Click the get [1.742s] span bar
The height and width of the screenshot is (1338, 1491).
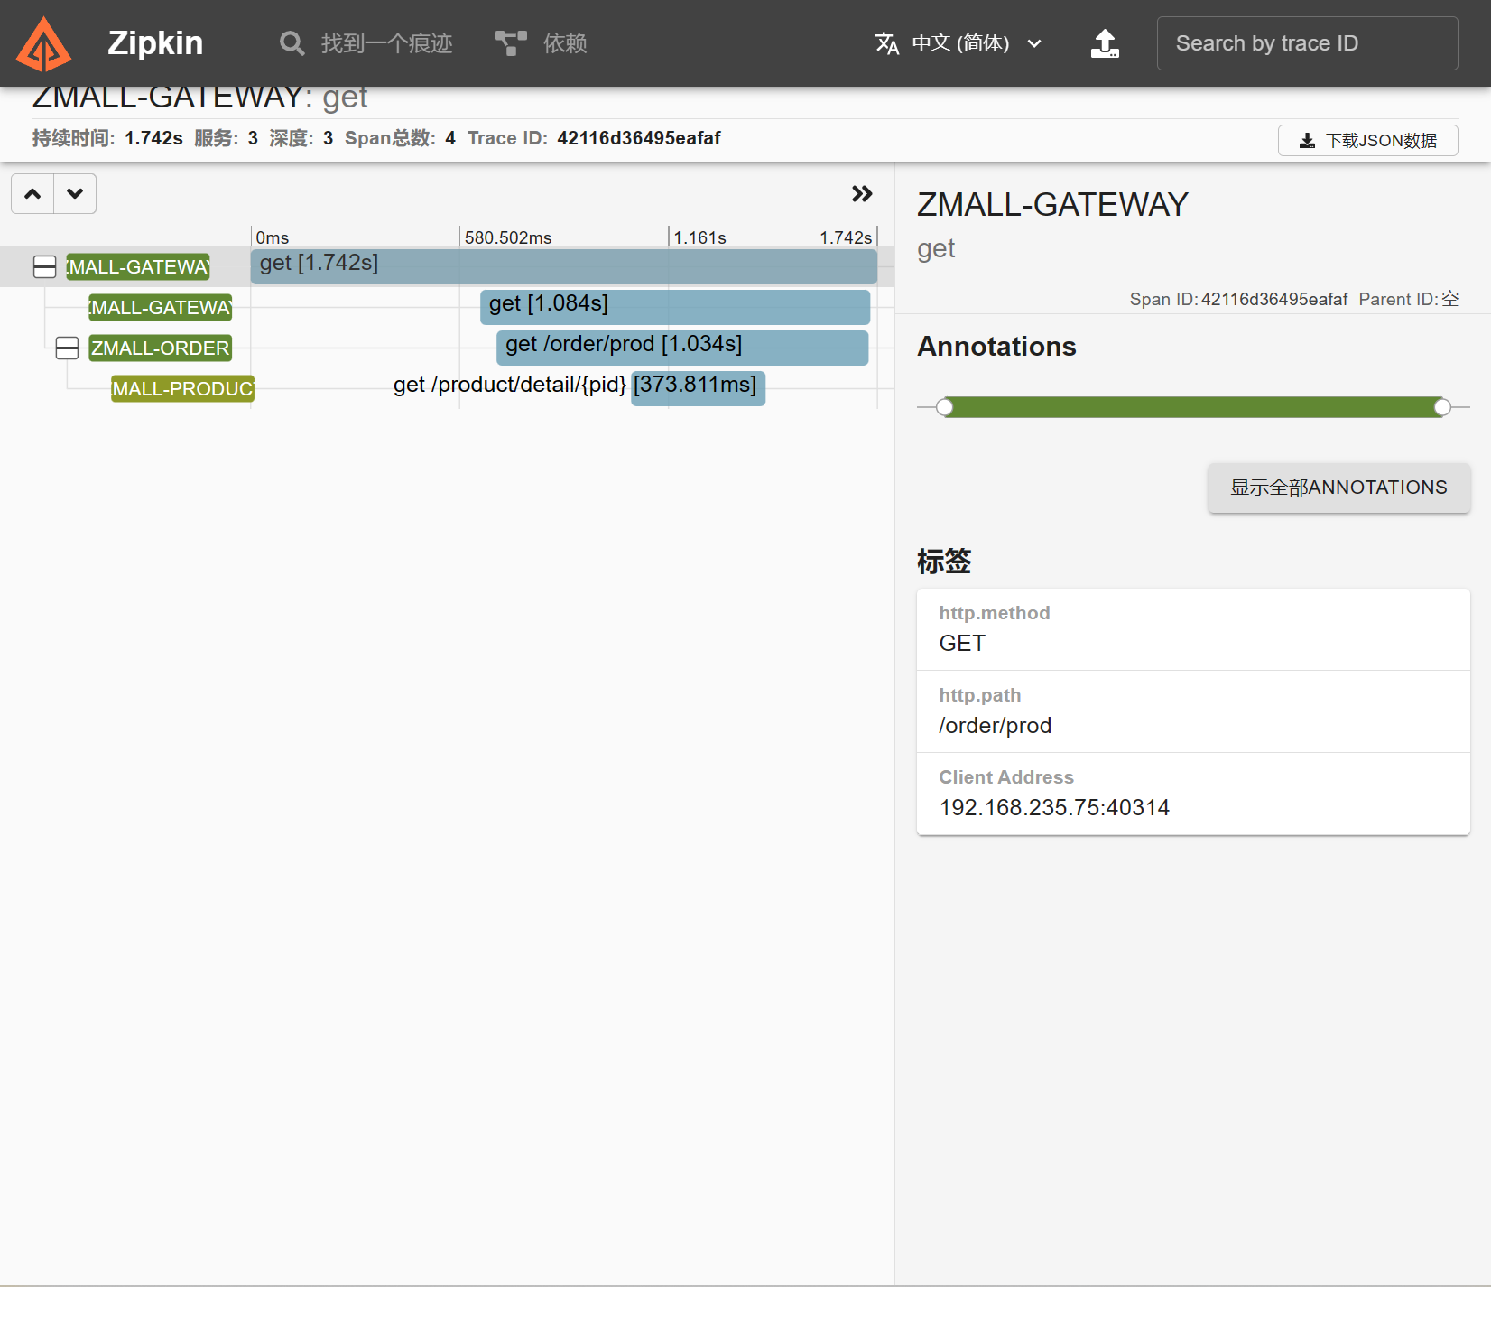click(564, 267)
